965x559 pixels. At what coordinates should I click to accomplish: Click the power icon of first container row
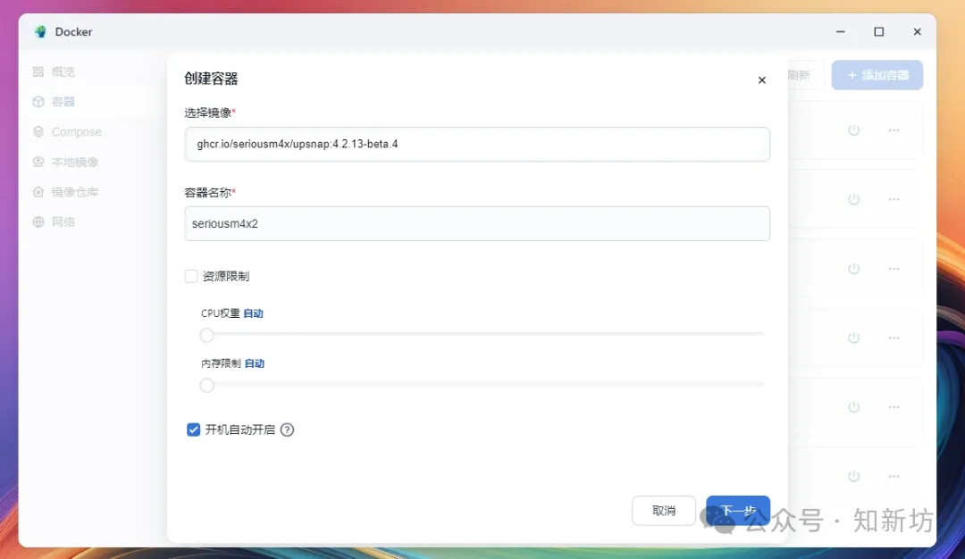click(853, 129)
